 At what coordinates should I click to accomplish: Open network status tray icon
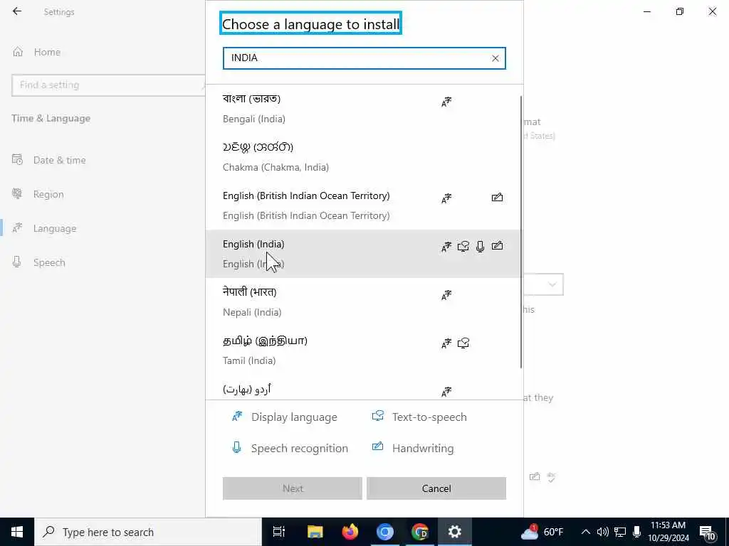pyautogui.click(x=620, y=532)
